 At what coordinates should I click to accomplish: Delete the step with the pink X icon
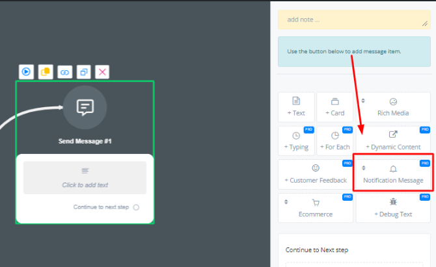coord(102,71)
